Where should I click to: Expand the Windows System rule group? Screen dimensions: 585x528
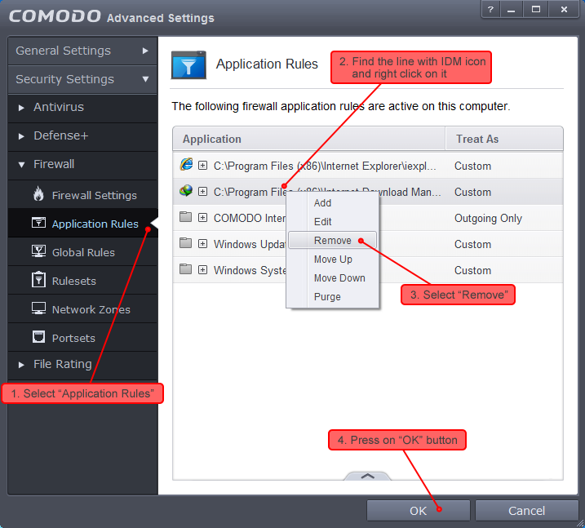tap(202, 270)
